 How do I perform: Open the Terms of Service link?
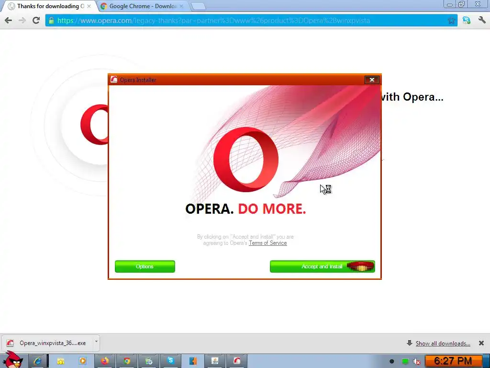click(268, 243)
